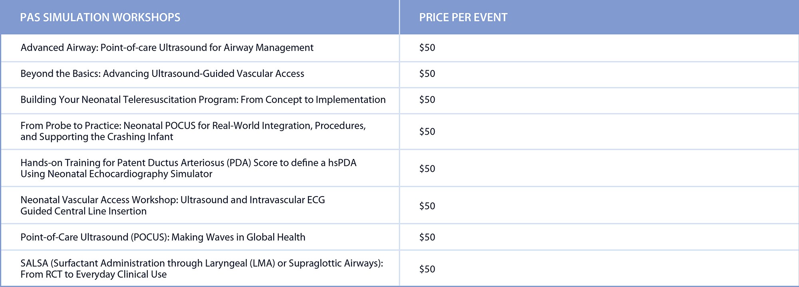
Task: Click the $50 price for POCUS Global Health
Action: pos(427,237)
